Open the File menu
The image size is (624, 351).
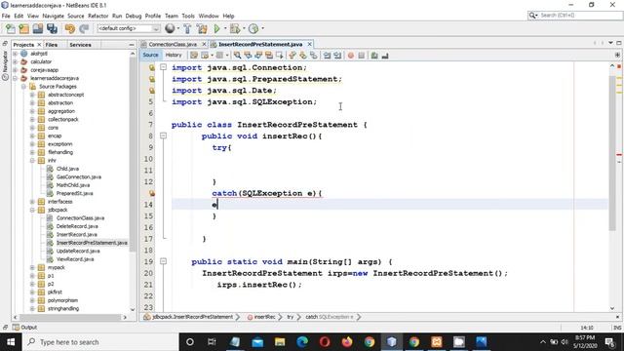point(6,16)
